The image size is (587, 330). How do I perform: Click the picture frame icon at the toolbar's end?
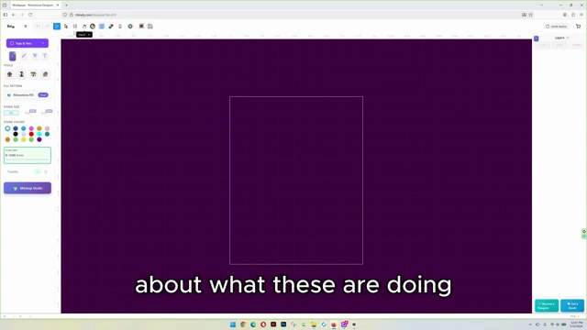[x=150, y=27]
